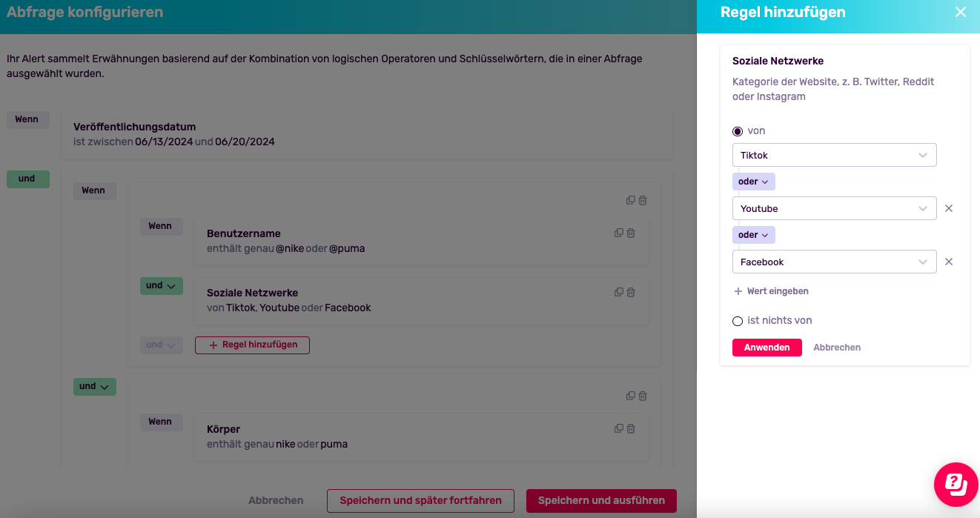Change the first 'oder' operator dropdown
The height and width of the screenshot is (518, 980).
(754, 182)
